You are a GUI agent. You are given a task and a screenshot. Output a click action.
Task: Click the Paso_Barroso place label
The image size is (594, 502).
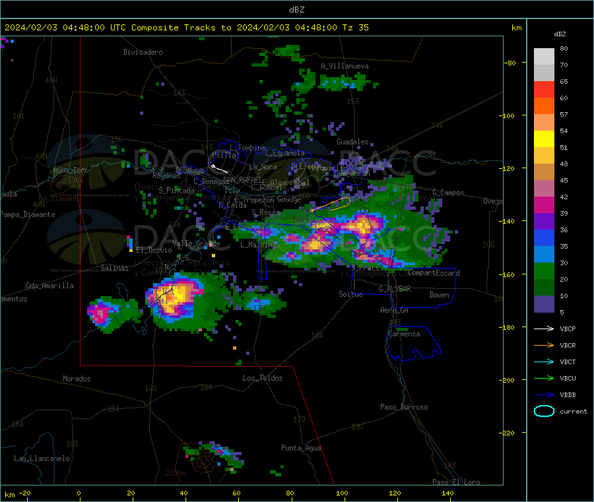pyautogui.click(x=404, y=407)
